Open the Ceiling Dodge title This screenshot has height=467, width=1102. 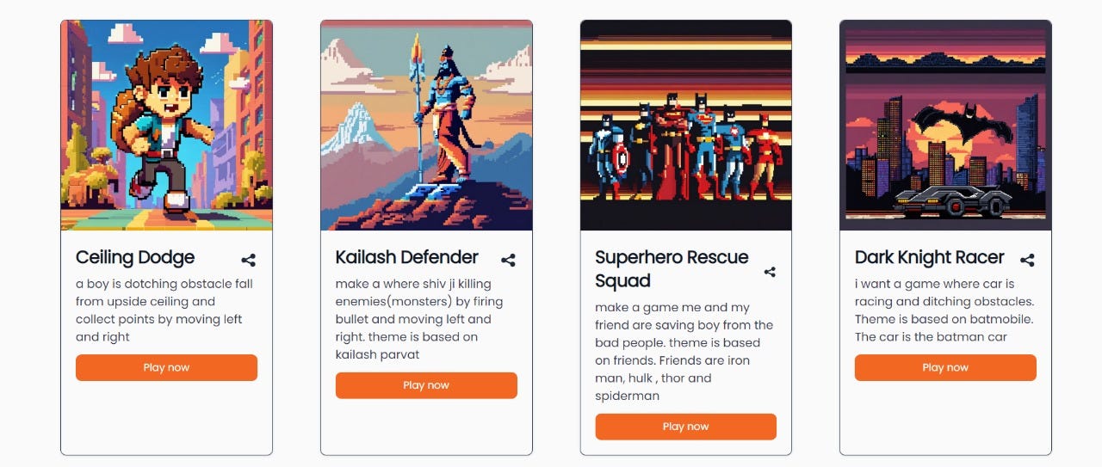(135, 257)
